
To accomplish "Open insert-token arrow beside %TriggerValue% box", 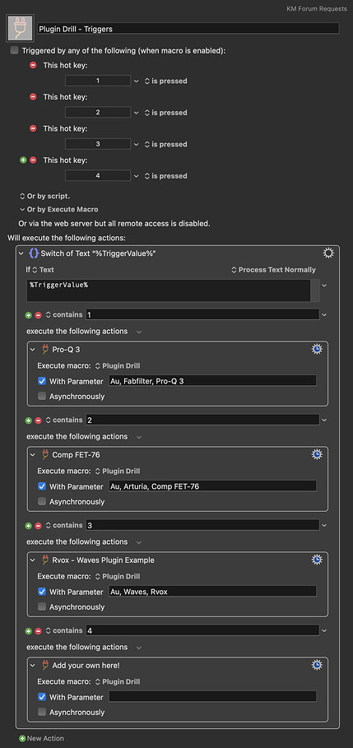I will [x=324, y=286].
